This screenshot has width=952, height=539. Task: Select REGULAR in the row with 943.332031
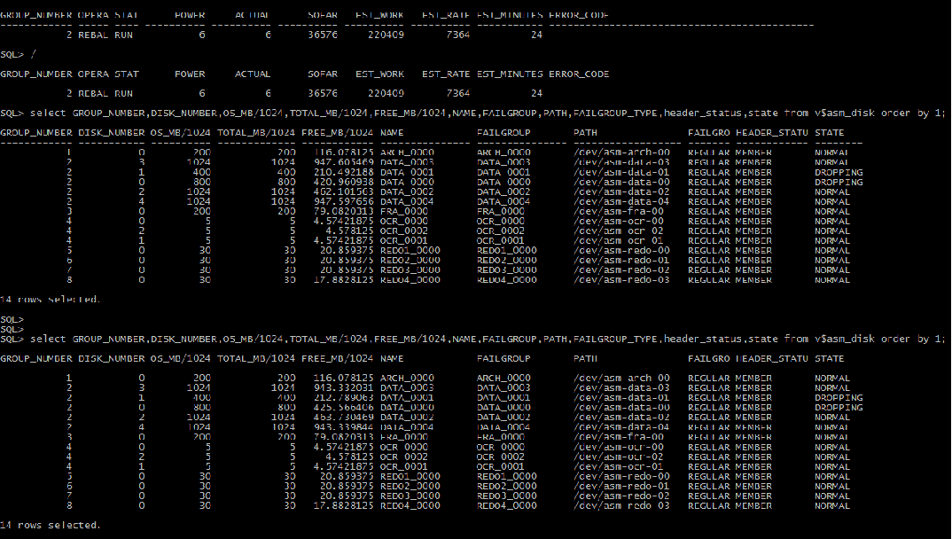click(x=708, y=388)
